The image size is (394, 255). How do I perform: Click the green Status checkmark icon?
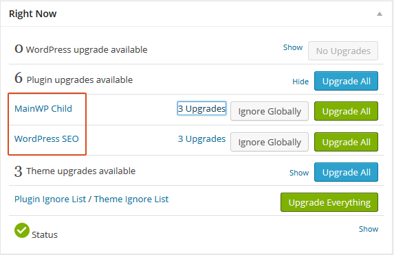(22, 230)
